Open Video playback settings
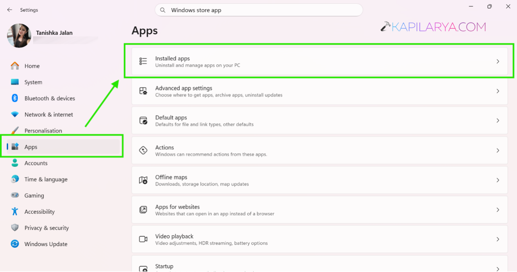This screenshot has width=517, height=272. pos(319,239)
